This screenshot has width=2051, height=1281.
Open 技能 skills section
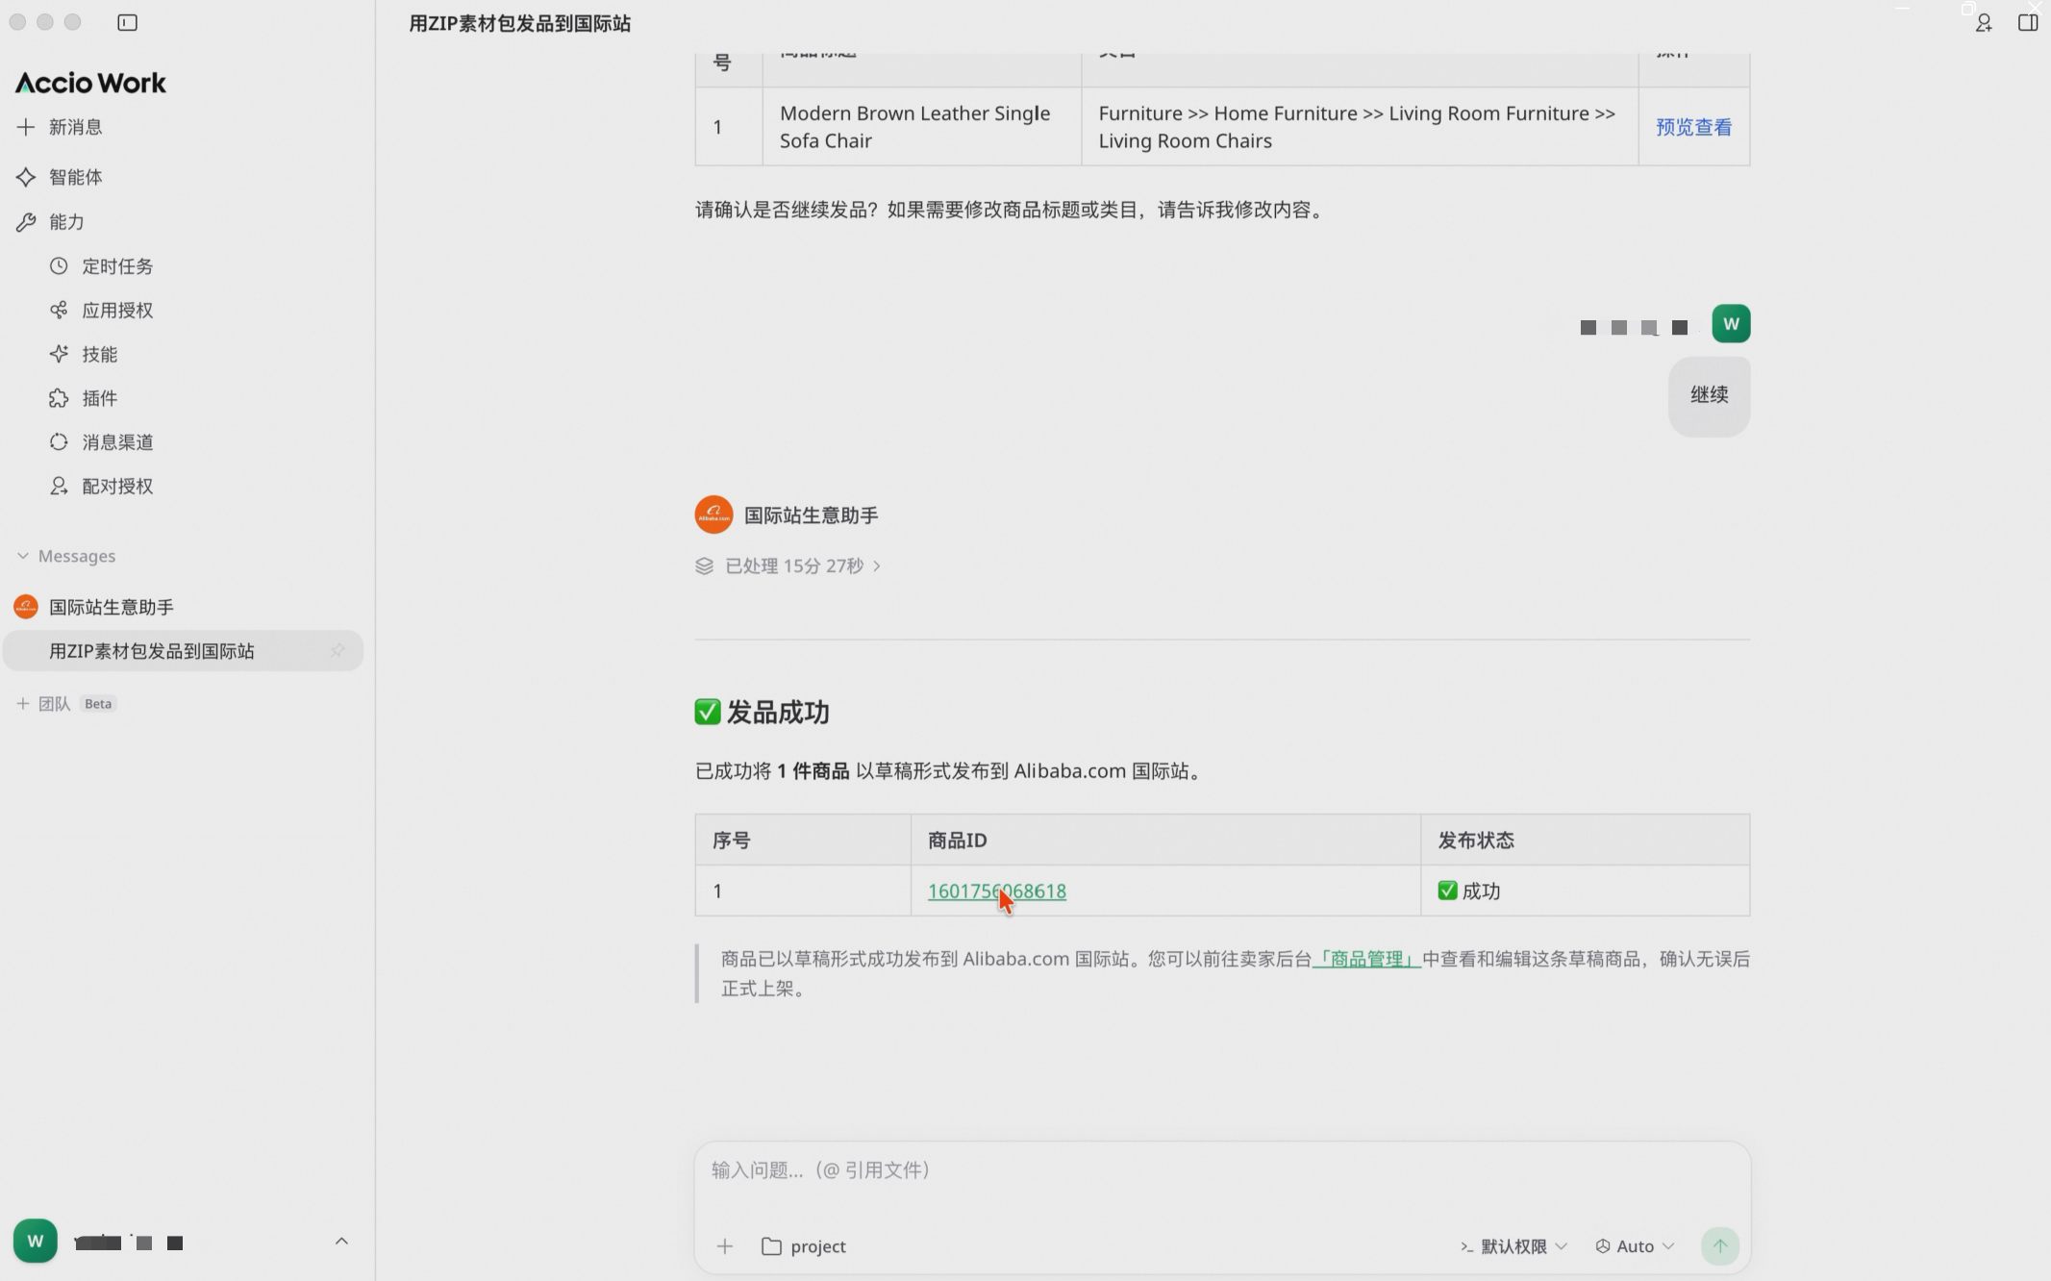[x=99, y=354]
